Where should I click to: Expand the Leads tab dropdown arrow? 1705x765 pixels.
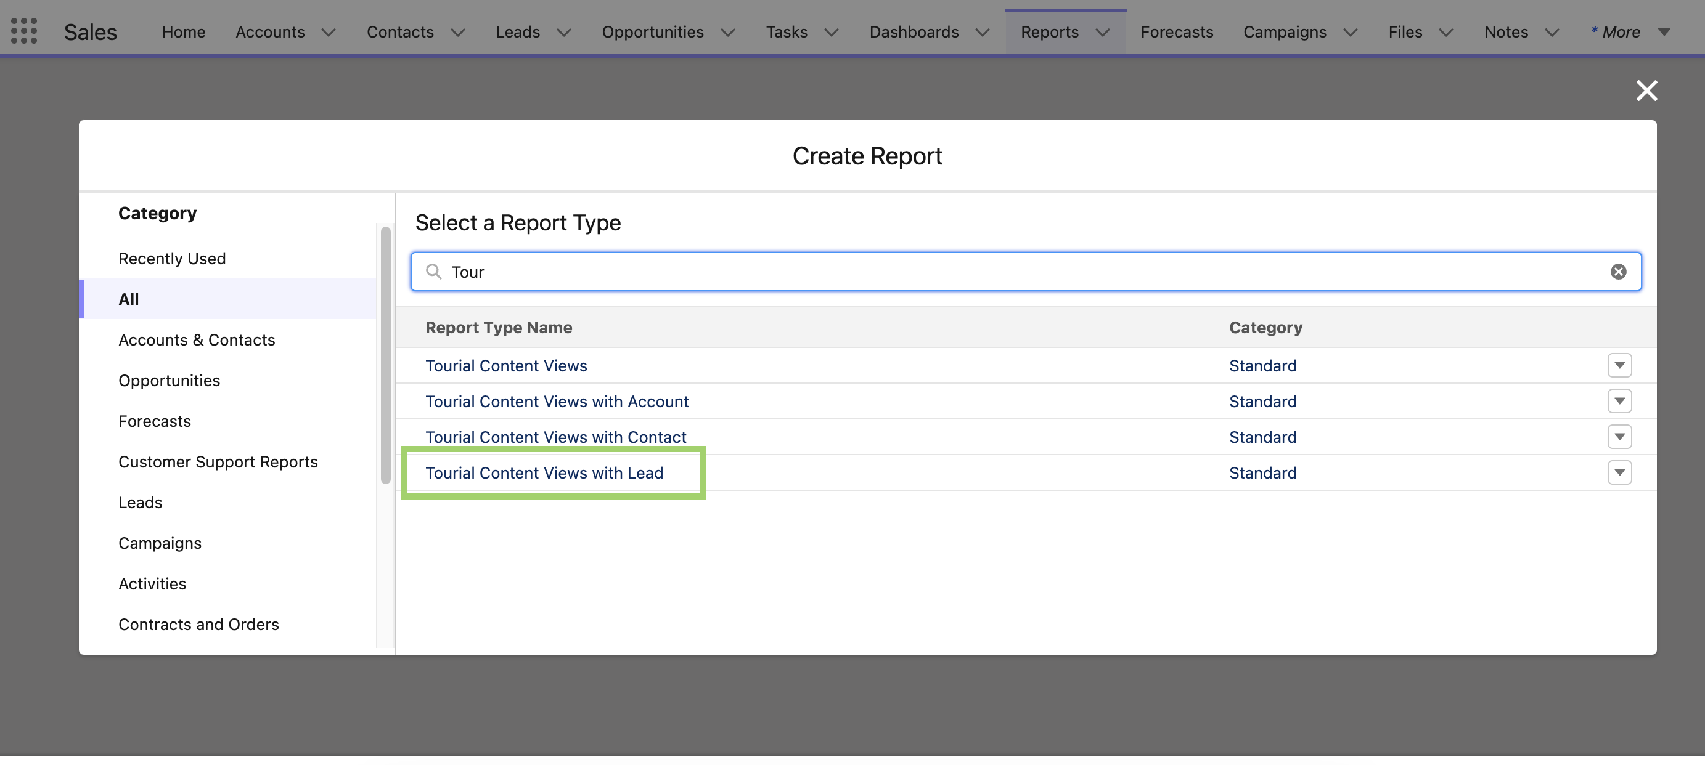click(563, 33)
